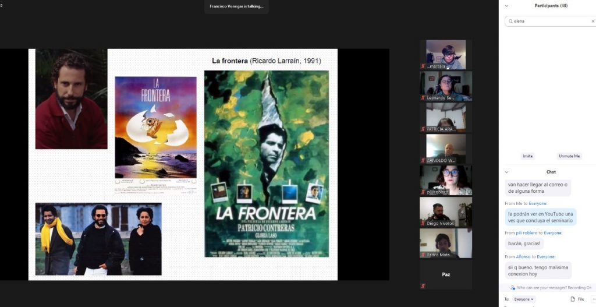Select the Paz participant tile

point(446,274)
